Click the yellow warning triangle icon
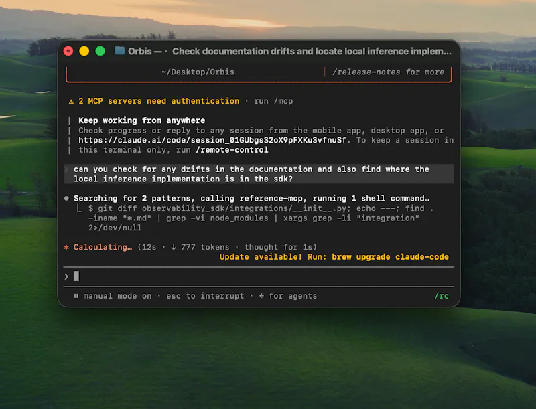This screenshot has width=536, height=409. tap(71, 101)
